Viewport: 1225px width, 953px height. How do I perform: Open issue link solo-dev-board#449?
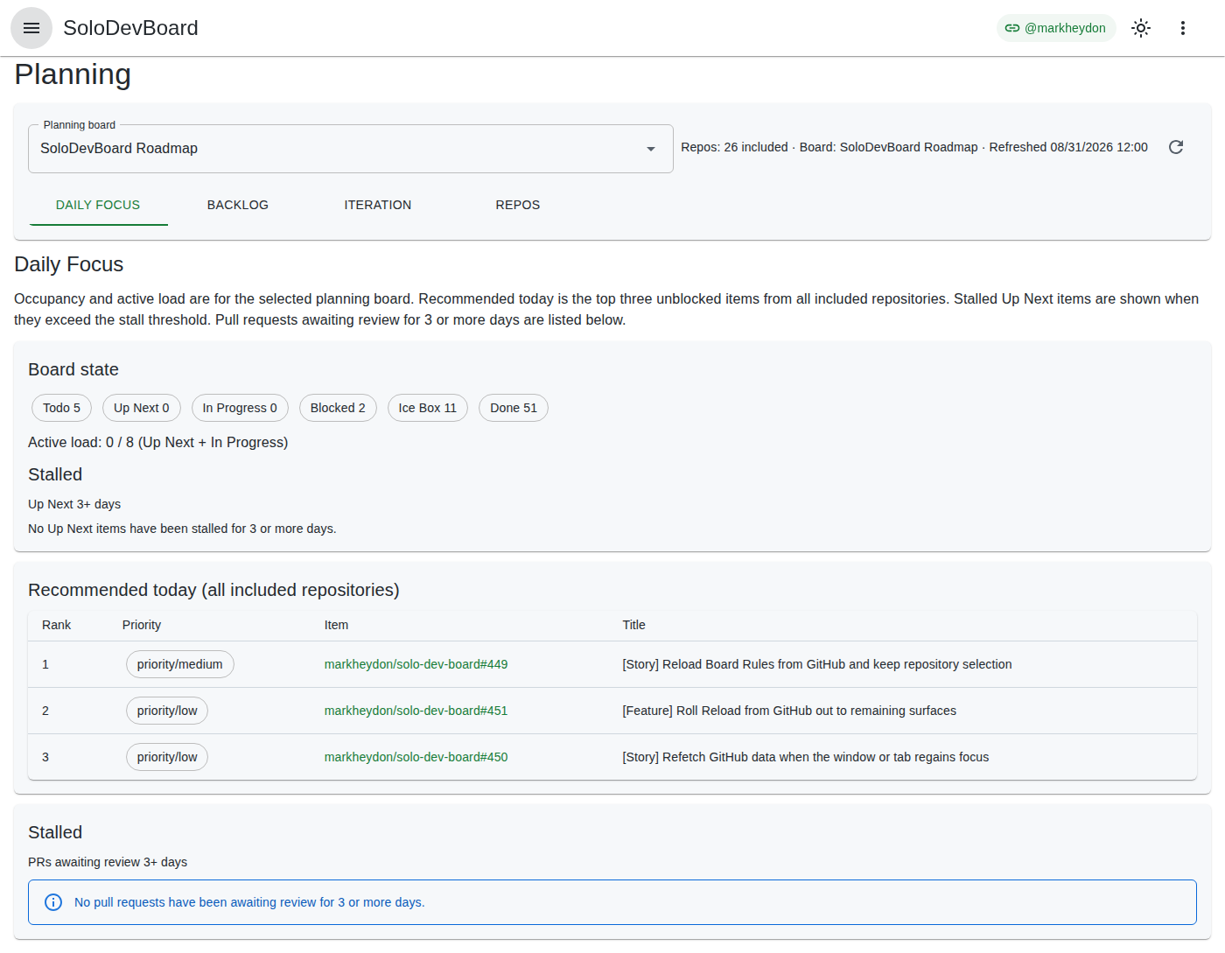coord(416,664)
